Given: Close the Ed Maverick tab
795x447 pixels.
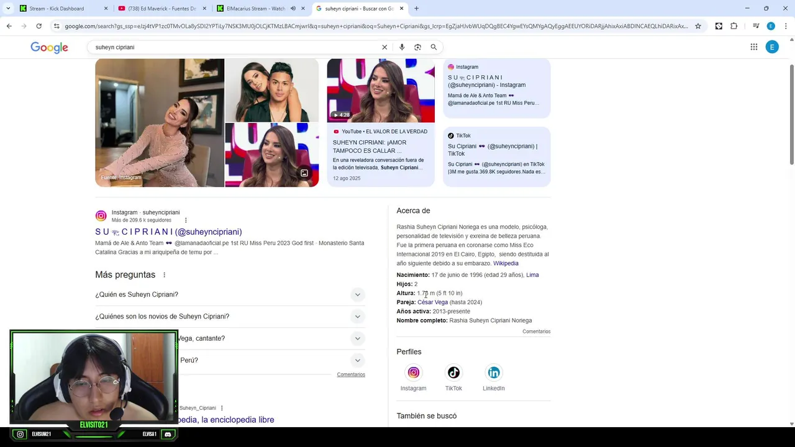Looking at the screenshot, I should coord(204,9).
